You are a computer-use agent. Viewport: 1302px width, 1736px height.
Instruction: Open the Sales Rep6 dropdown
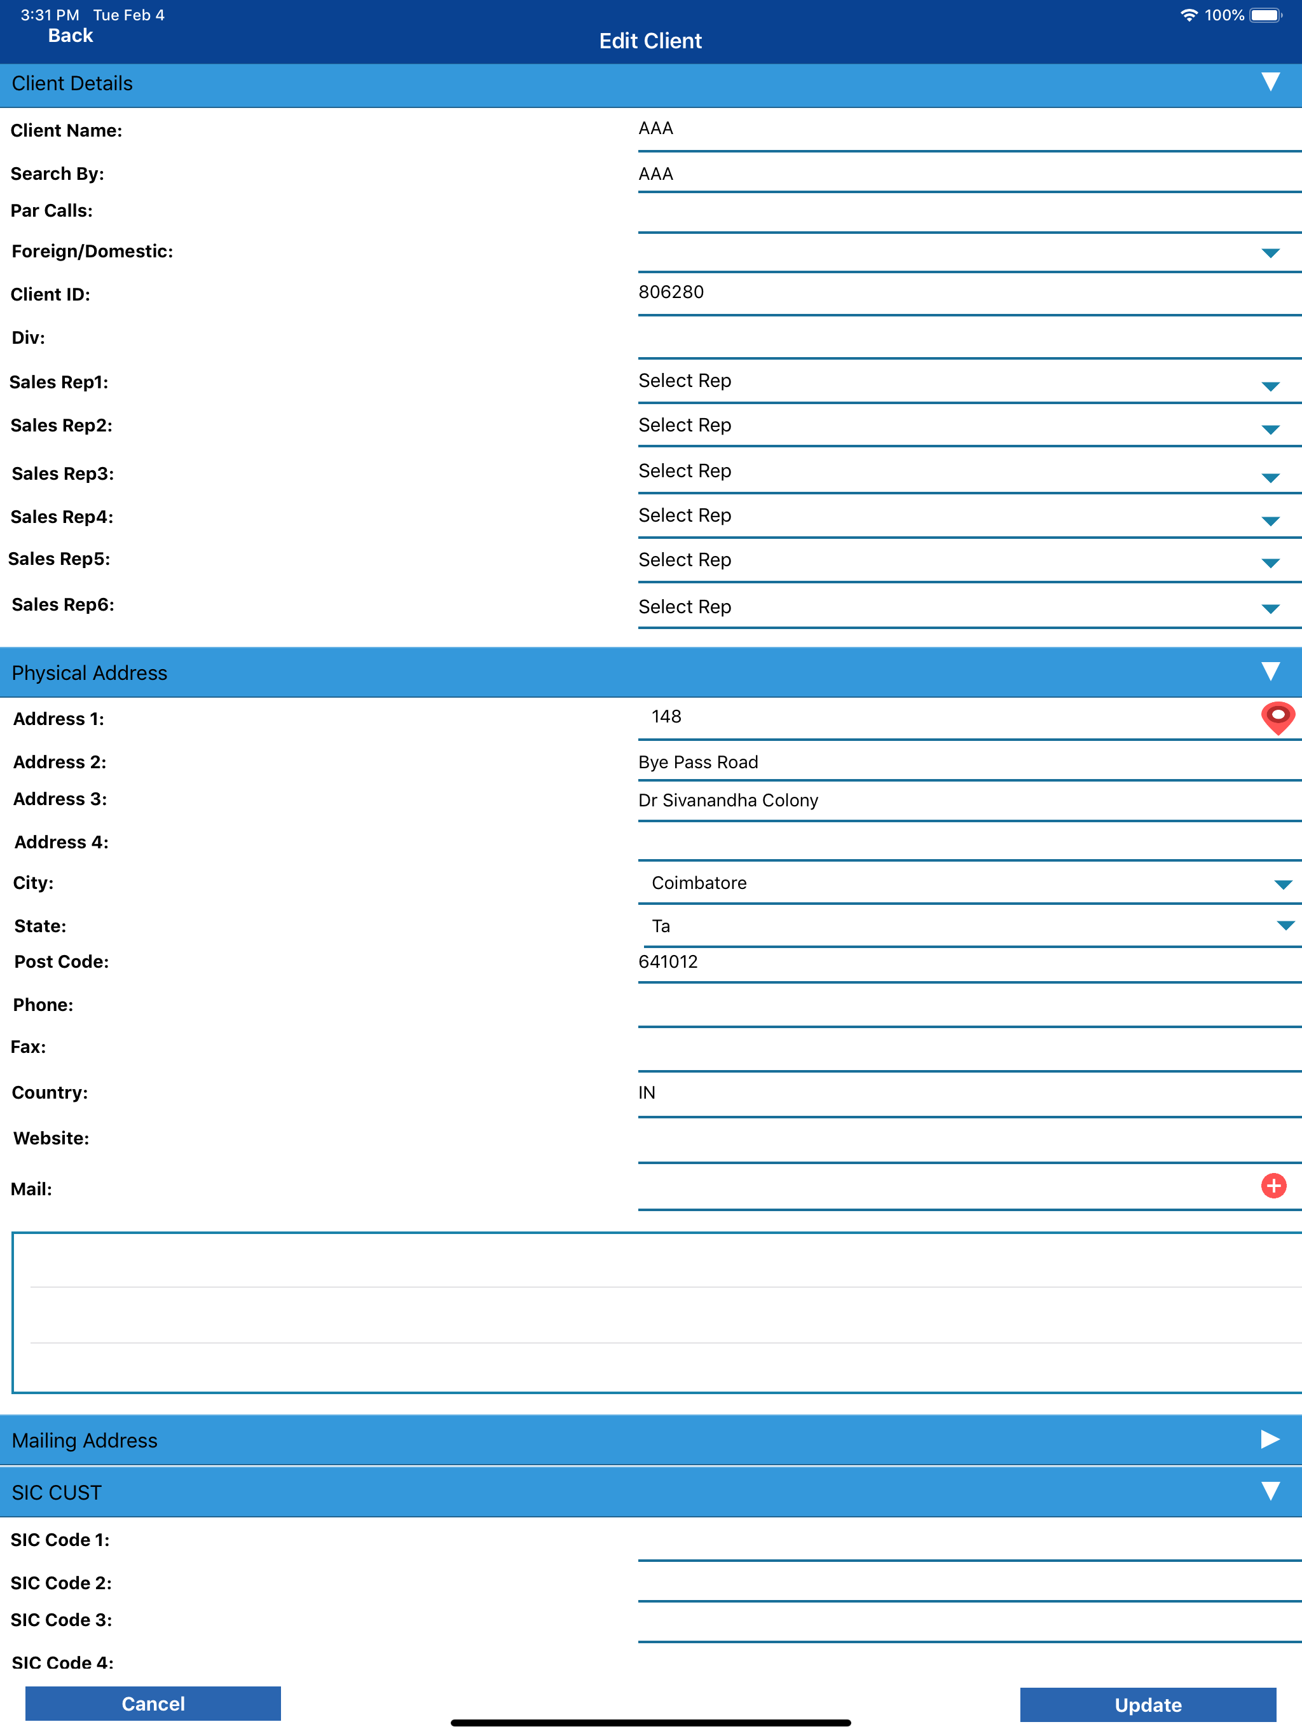(x=969, y=607)
